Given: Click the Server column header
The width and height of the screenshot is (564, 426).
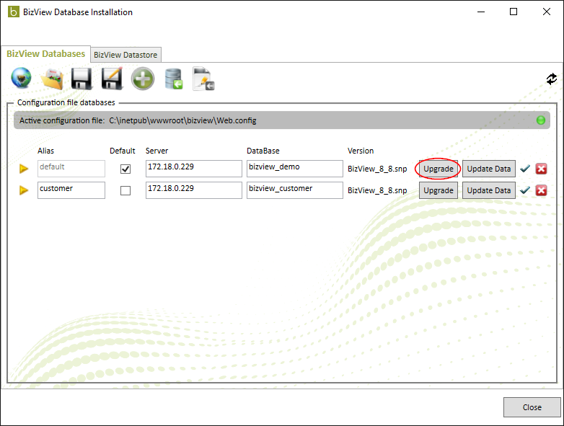Looking at the screenshot, I should pyautogui.click(x=157, y=151).
